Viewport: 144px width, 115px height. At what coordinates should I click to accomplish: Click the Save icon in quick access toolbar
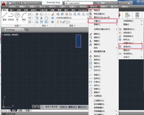click(x=18, y=3)
